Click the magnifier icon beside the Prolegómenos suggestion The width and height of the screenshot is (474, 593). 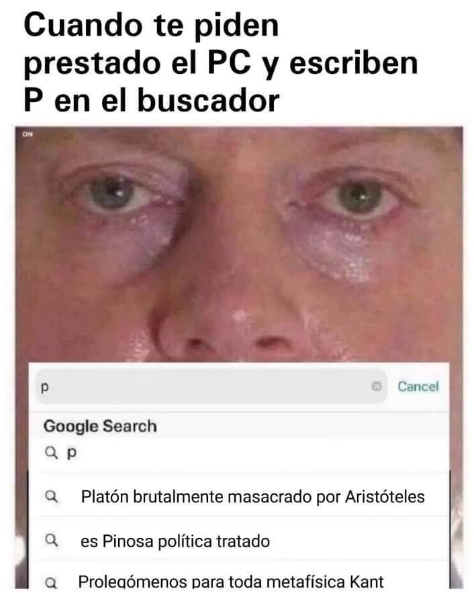point(52,583)
